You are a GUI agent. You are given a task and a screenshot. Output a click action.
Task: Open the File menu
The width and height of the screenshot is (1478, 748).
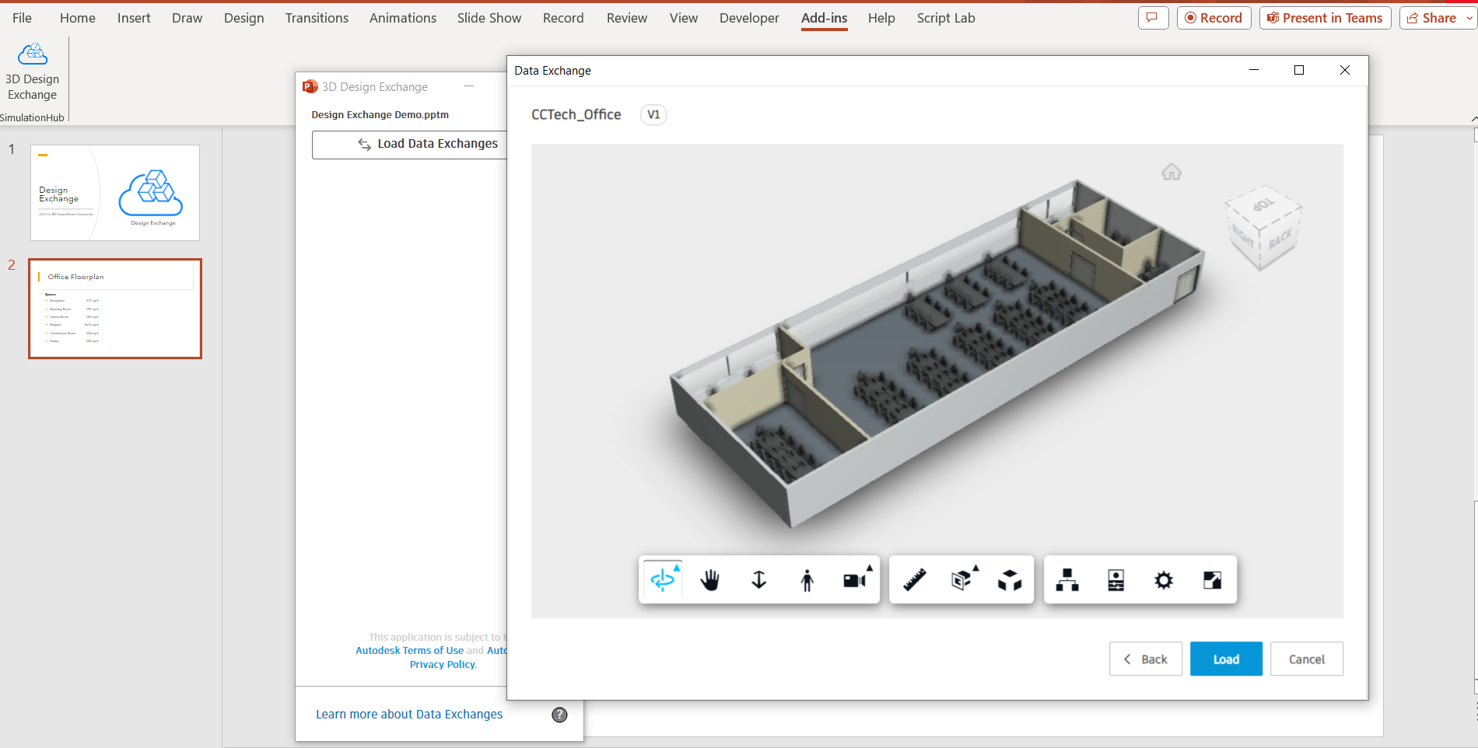(x=22, y=18)
